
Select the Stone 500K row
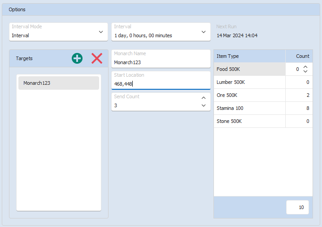(263, 121)
